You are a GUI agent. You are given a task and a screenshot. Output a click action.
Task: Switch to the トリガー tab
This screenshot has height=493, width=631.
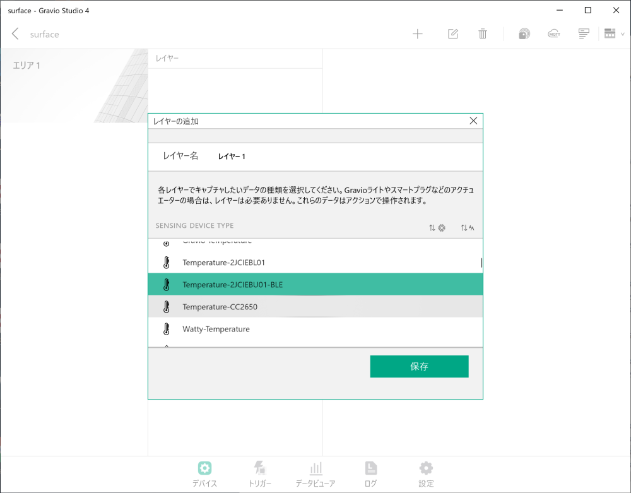pyautogui.click(x=260, y=473)
